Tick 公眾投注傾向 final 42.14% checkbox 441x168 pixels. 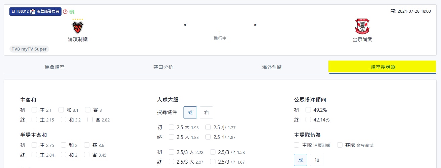click(308, 119)
